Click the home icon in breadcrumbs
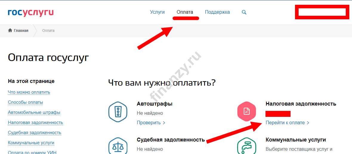 tap(10, 31)
